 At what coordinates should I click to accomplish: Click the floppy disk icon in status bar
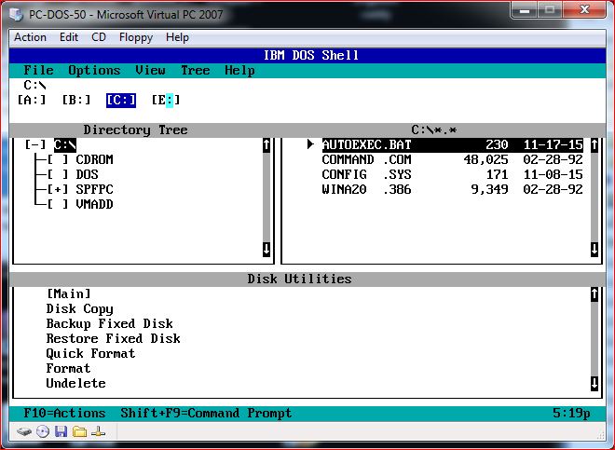61,431
